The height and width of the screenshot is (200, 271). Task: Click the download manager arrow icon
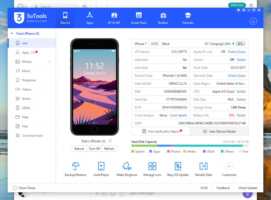[x=253, y=21]
